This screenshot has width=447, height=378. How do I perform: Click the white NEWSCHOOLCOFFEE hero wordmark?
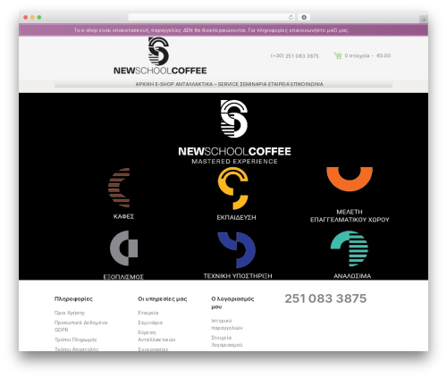coord(234,151)
